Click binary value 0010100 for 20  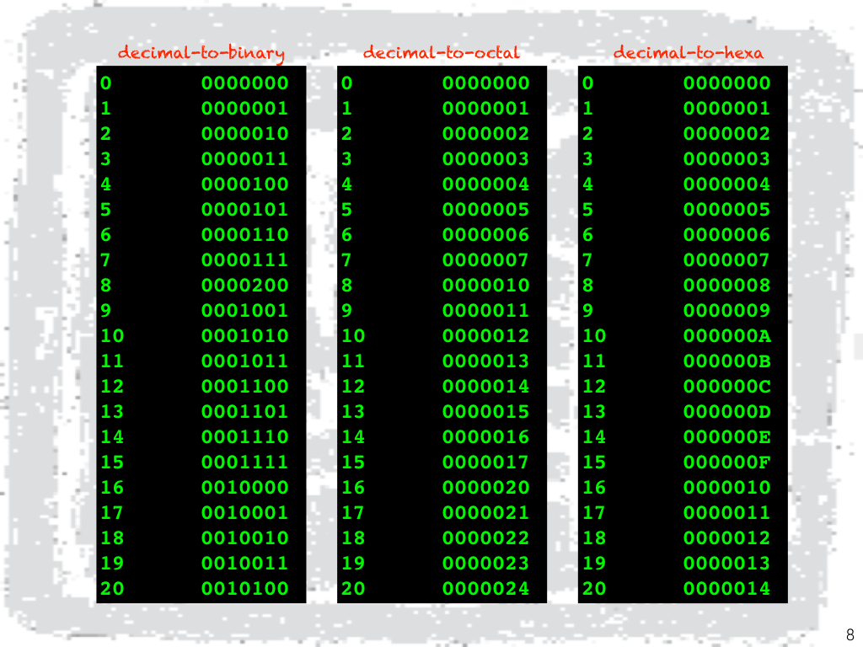point(244,589)
